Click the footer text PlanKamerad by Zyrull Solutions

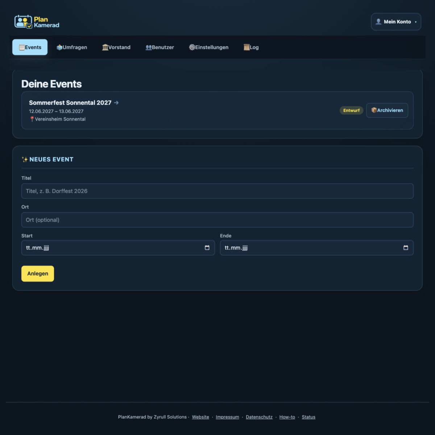pyautogui.click(x=152, y=417)
